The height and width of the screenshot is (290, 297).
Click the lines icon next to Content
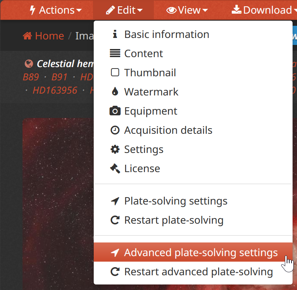pos(115,53)
